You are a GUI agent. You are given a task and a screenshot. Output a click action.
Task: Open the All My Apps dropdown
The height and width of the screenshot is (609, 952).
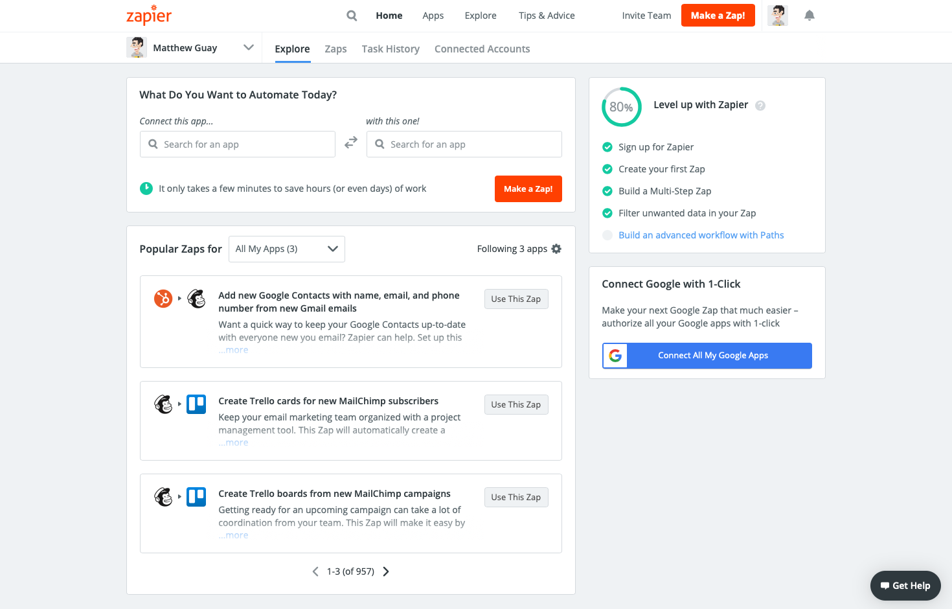286,249
